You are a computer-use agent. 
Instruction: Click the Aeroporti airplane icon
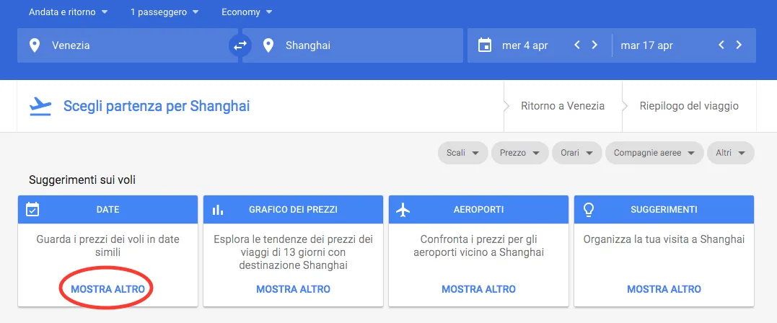coord(403,209)
